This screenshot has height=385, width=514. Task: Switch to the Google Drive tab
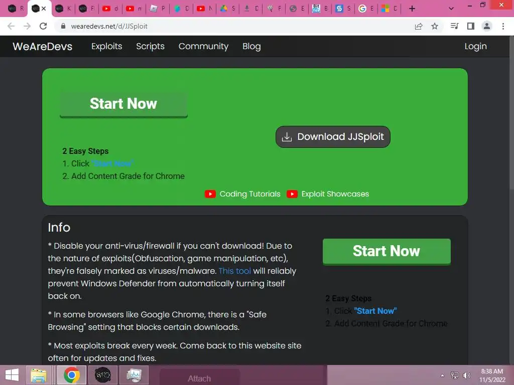pyautogui.click(x=227, y=9)
